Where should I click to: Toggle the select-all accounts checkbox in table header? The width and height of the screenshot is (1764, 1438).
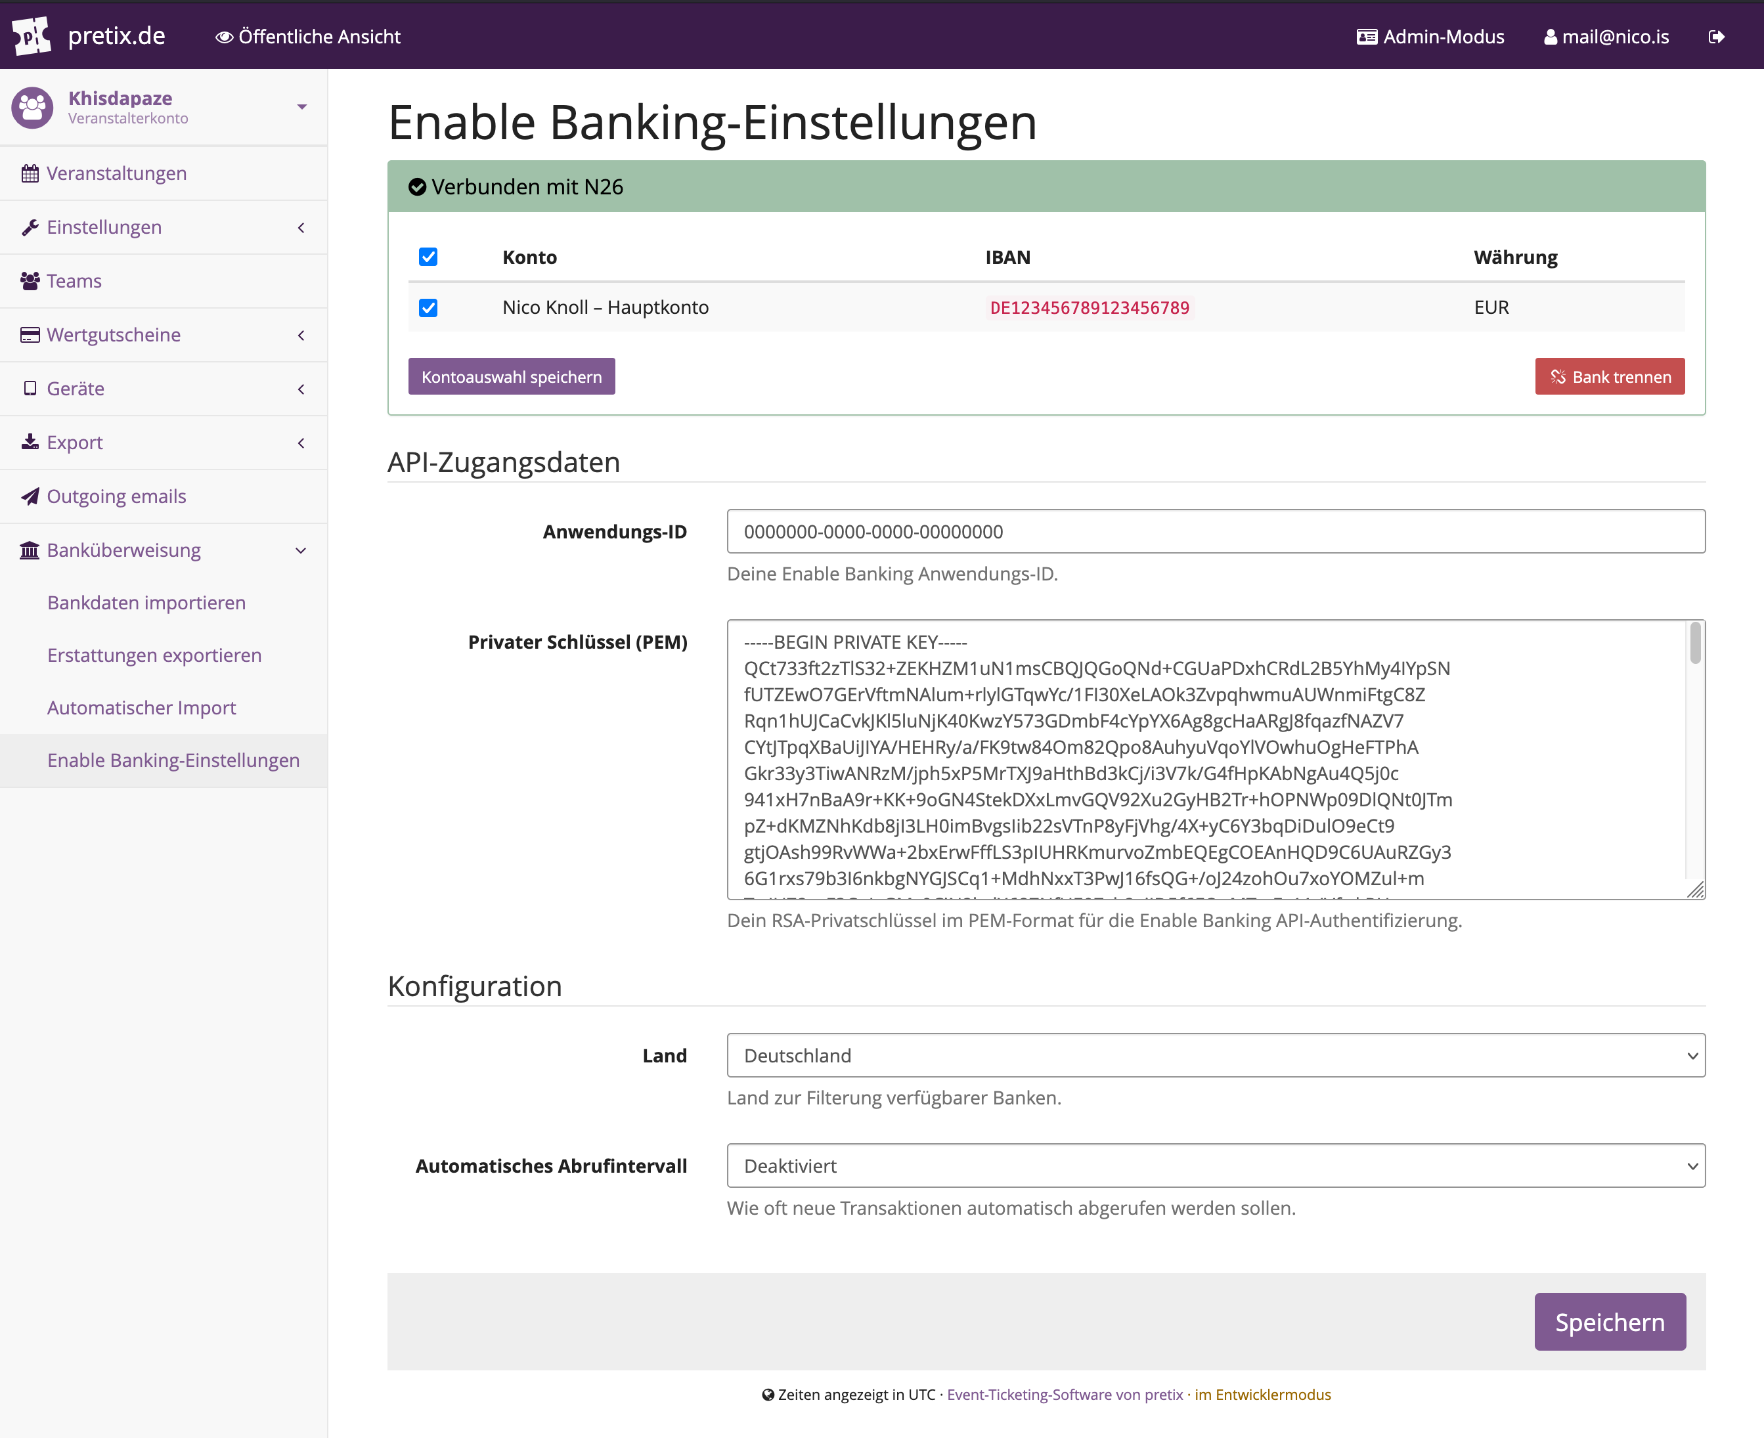click(428, 257)
